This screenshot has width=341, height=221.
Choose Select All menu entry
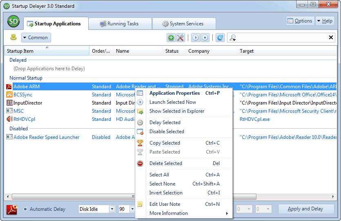click(x=185, y=175)
